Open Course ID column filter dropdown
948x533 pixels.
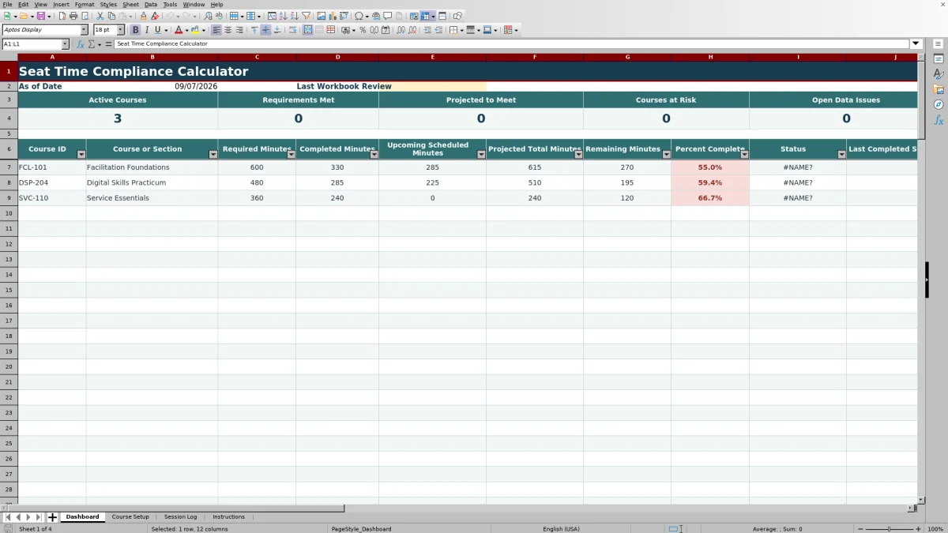81,155
